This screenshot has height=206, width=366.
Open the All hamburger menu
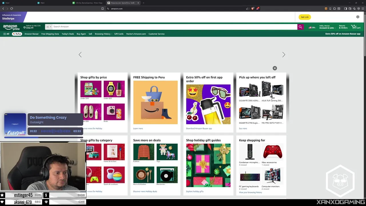tap(6, 34)
